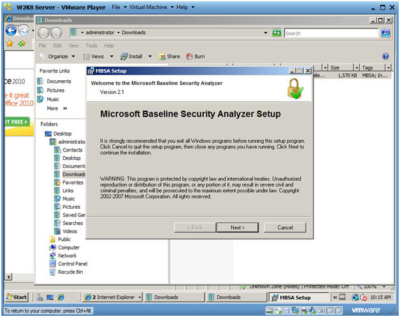Screen dimensions: 400x317
Task: Open Pictures favorite link
Action: 55,90
